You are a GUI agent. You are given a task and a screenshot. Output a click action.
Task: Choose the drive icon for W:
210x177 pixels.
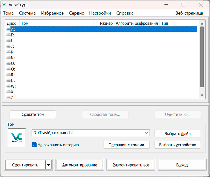(8, 86)
